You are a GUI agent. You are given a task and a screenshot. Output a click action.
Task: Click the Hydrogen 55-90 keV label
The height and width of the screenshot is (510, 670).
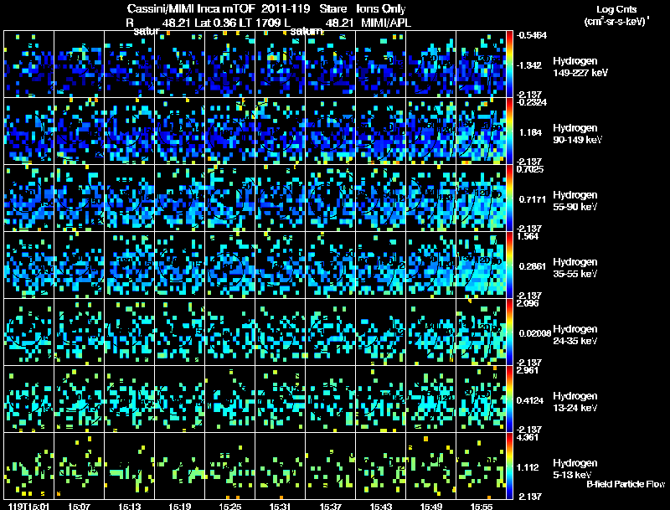point(576,201)
